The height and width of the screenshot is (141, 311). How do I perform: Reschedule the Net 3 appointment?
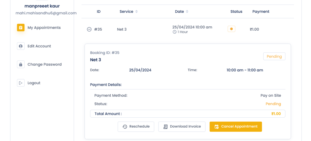coord(136,126)
